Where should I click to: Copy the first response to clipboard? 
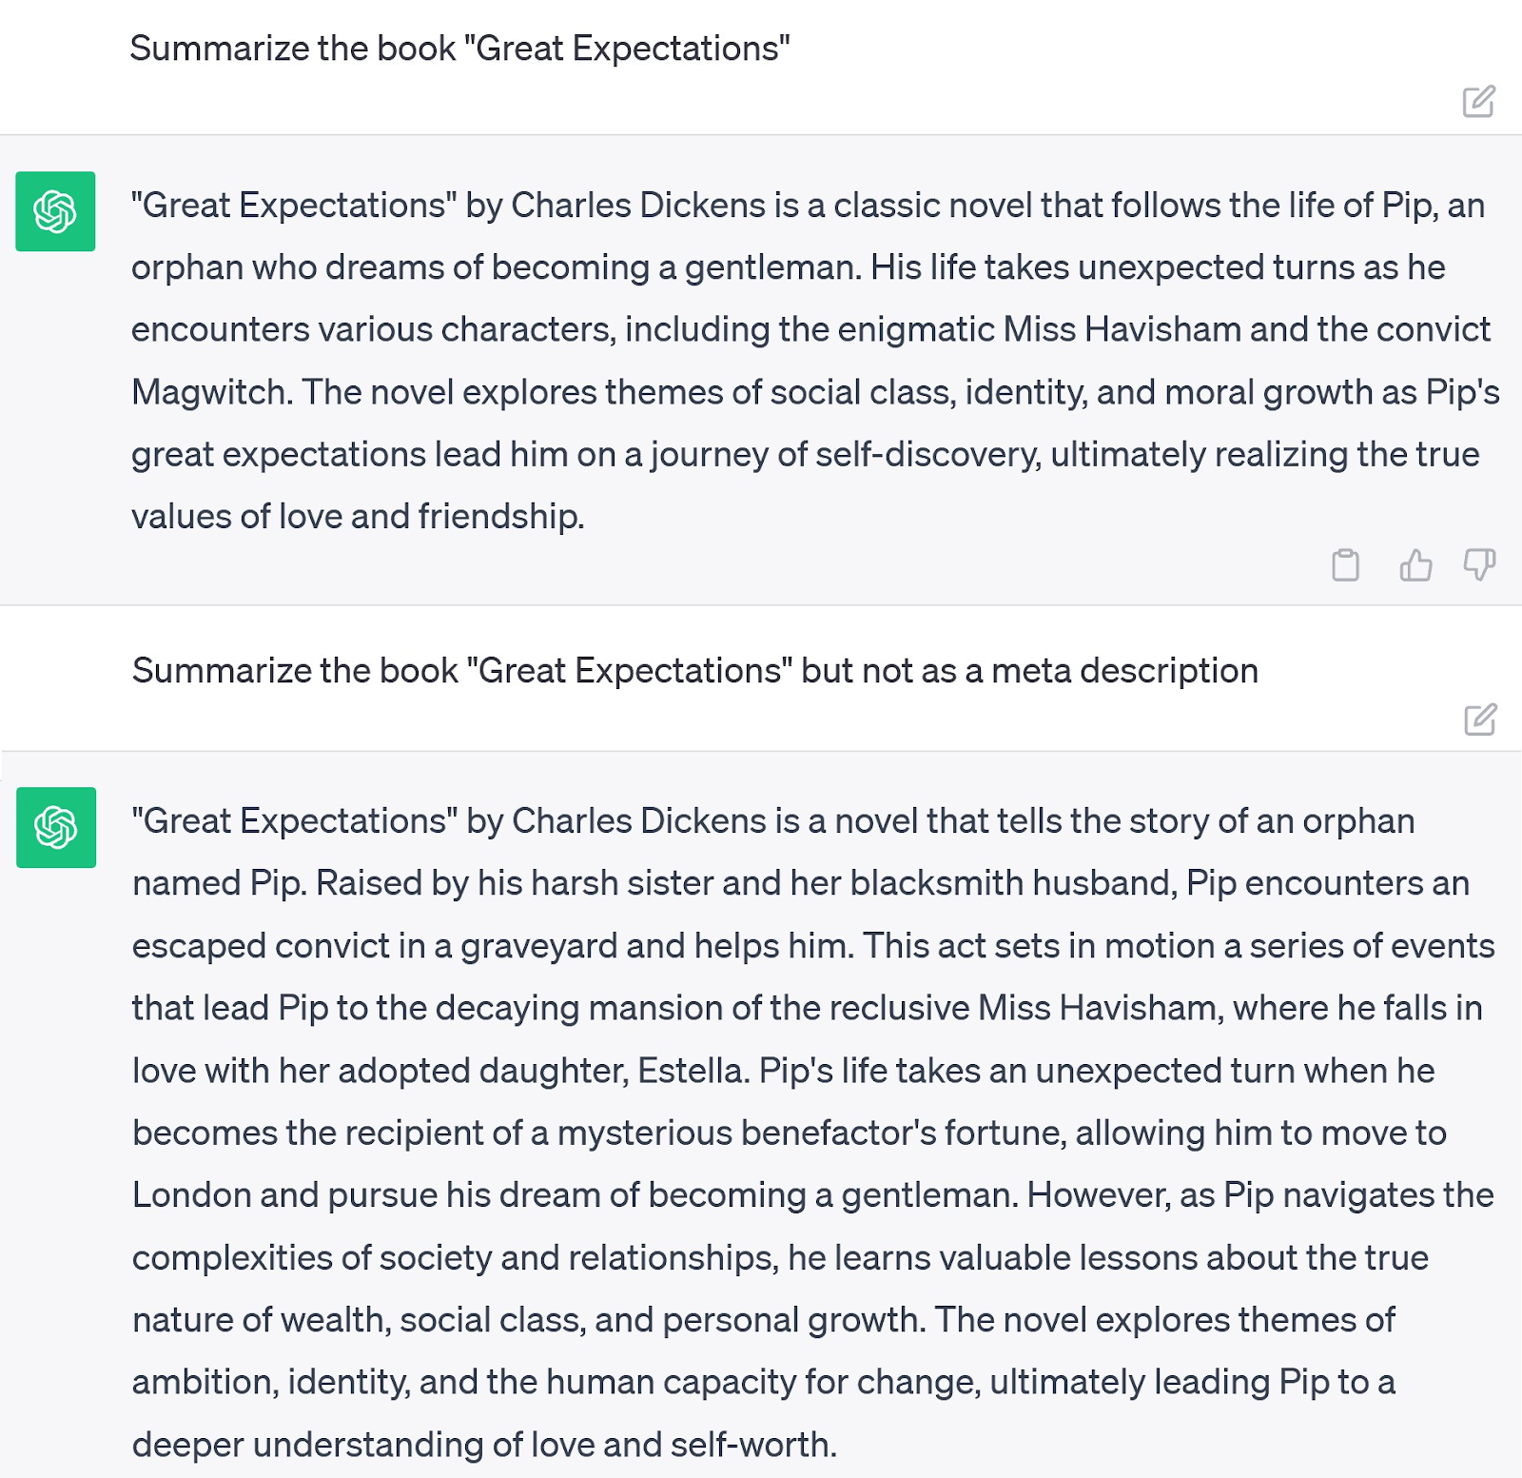click(x=1345, y=564)
